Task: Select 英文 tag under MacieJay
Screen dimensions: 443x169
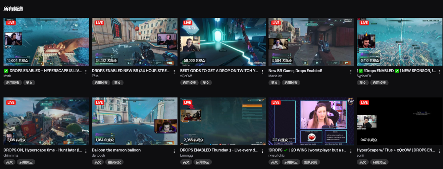Action: point(274,83)
